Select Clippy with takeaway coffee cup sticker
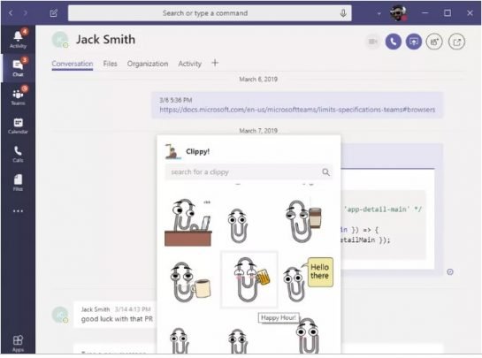Viewport: 482px width, 358px height. point(303,221)
